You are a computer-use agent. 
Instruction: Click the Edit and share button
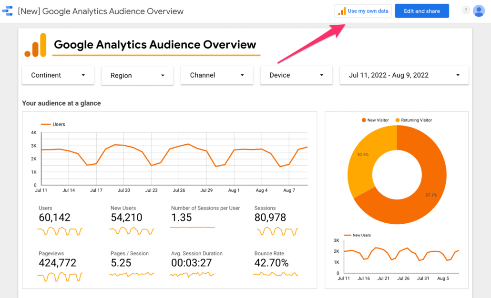[x=422, y=10]
